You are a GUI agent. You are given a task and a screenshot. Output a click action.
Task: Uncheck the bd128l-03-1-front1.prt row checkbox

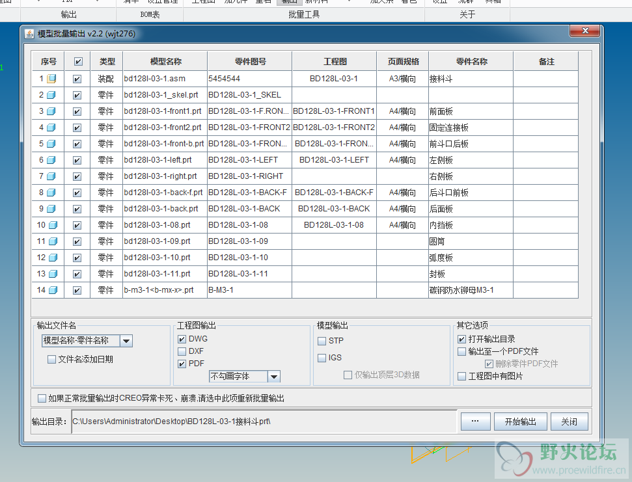pos(77,111)
